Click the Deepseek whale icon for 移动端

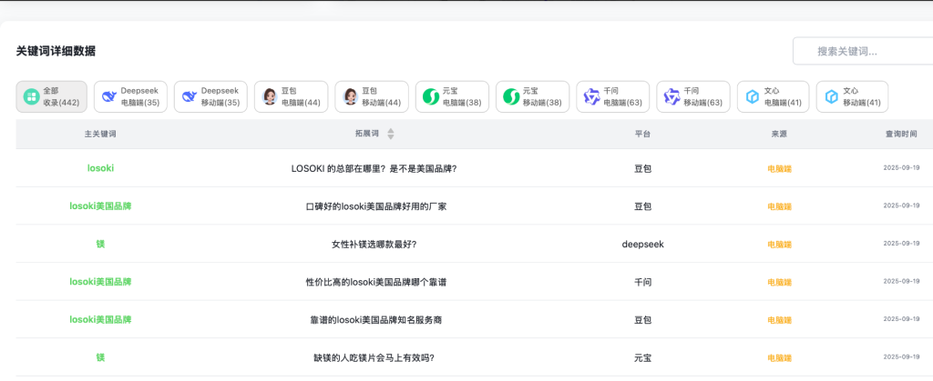pyautogui.click(x=190, y=96)
